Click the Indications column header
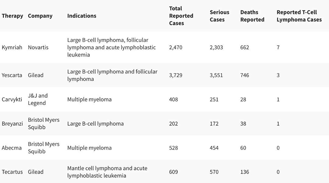Screen dimensions: 329x183 (82, 16)
